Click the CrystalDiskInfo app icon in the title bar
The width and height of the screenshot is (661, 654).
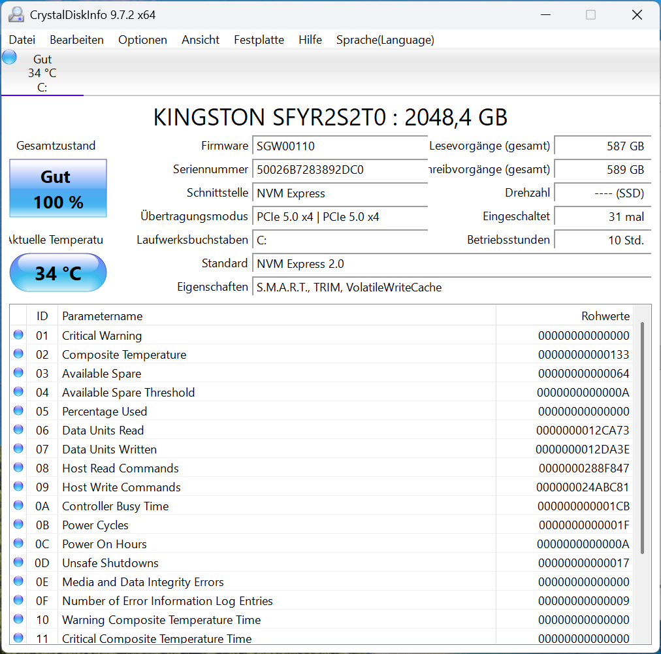coord(16,15)
